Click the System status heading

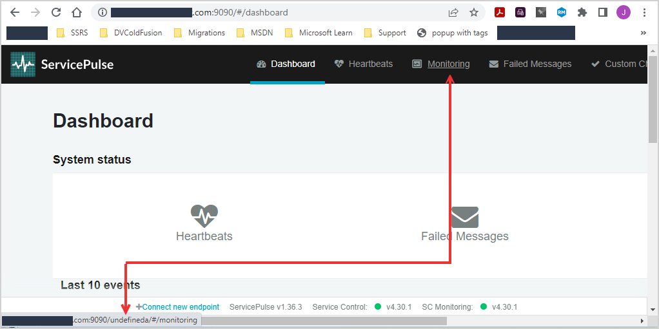[x=92, y=160]
